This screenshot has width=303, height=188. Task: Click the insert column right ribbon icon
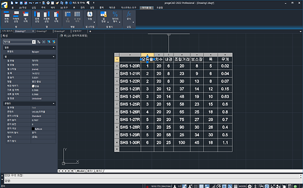click(46, 14)
